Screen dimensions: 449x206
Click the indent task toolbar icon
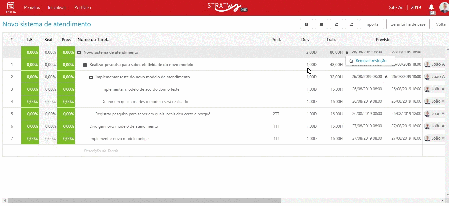351,24
